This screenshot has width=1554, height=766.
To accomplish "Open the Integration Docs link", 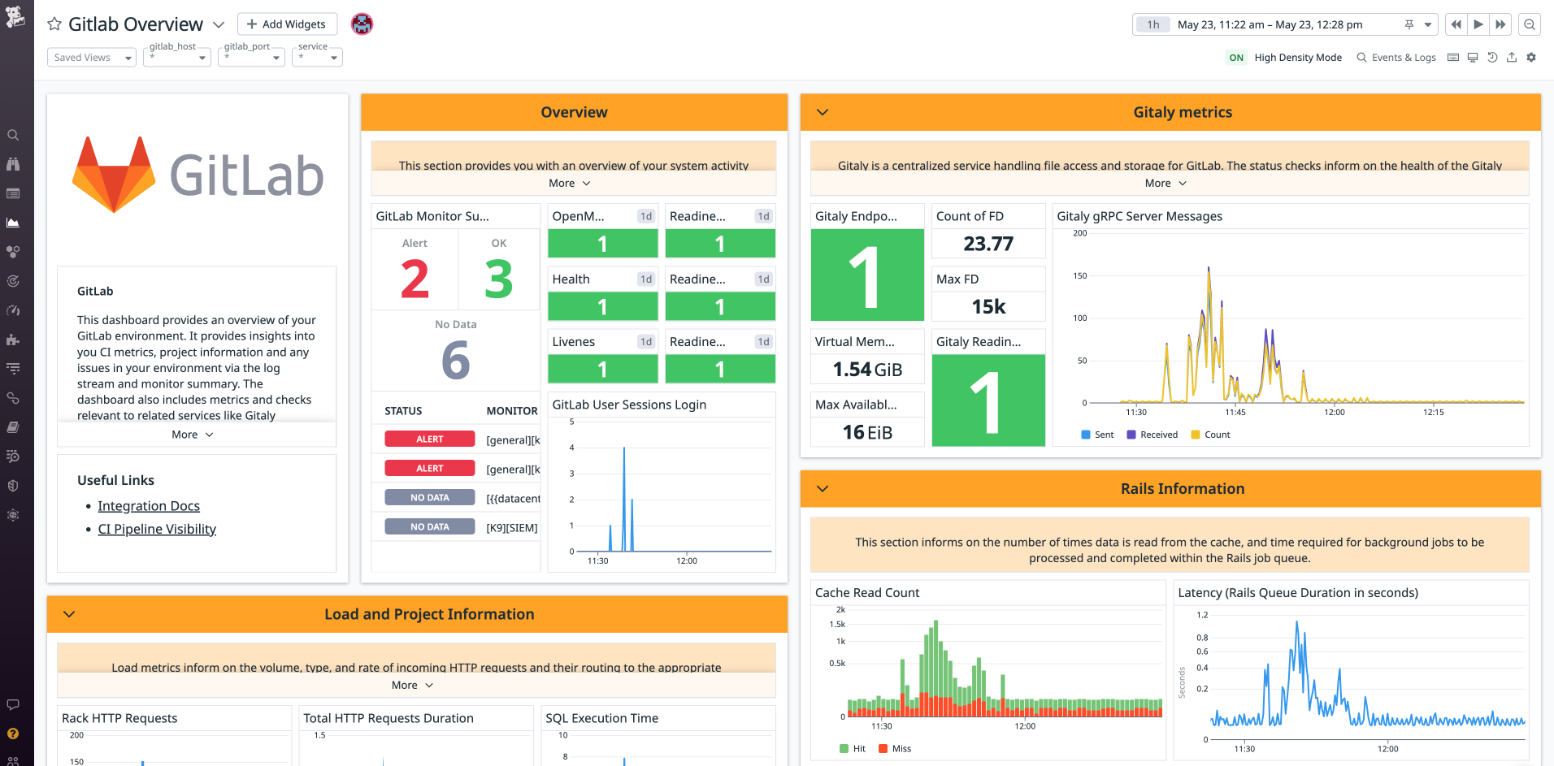I will (149, 505).
